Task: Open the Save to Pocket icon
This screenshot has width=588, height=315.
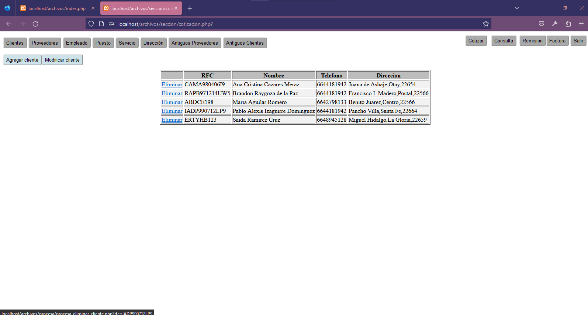Action: [x=541, y=24]
